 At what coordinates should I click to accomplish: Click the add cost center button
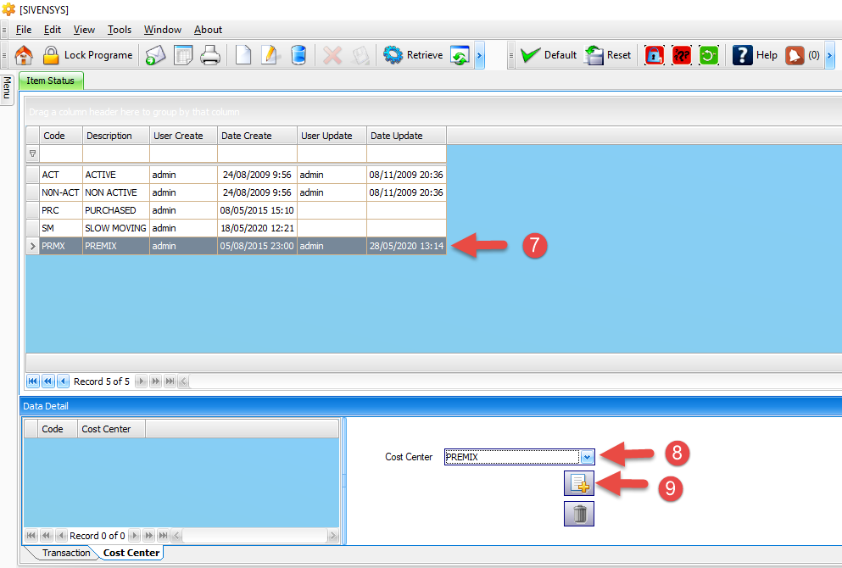579,483
